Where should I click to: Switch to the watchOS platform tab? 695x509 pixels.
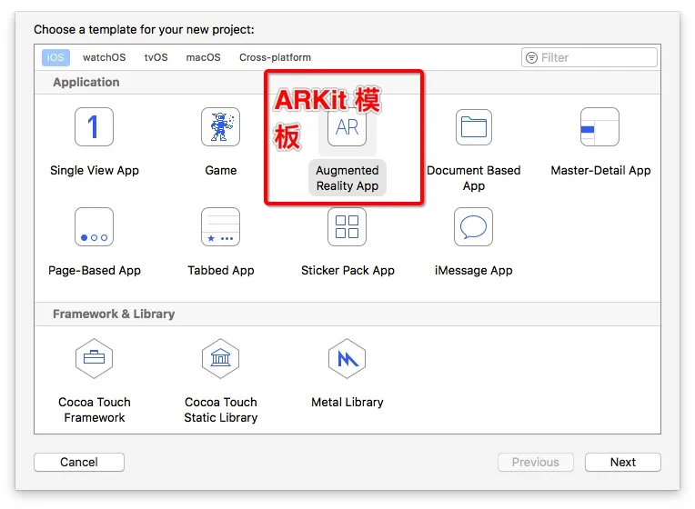tap(104, 57)
